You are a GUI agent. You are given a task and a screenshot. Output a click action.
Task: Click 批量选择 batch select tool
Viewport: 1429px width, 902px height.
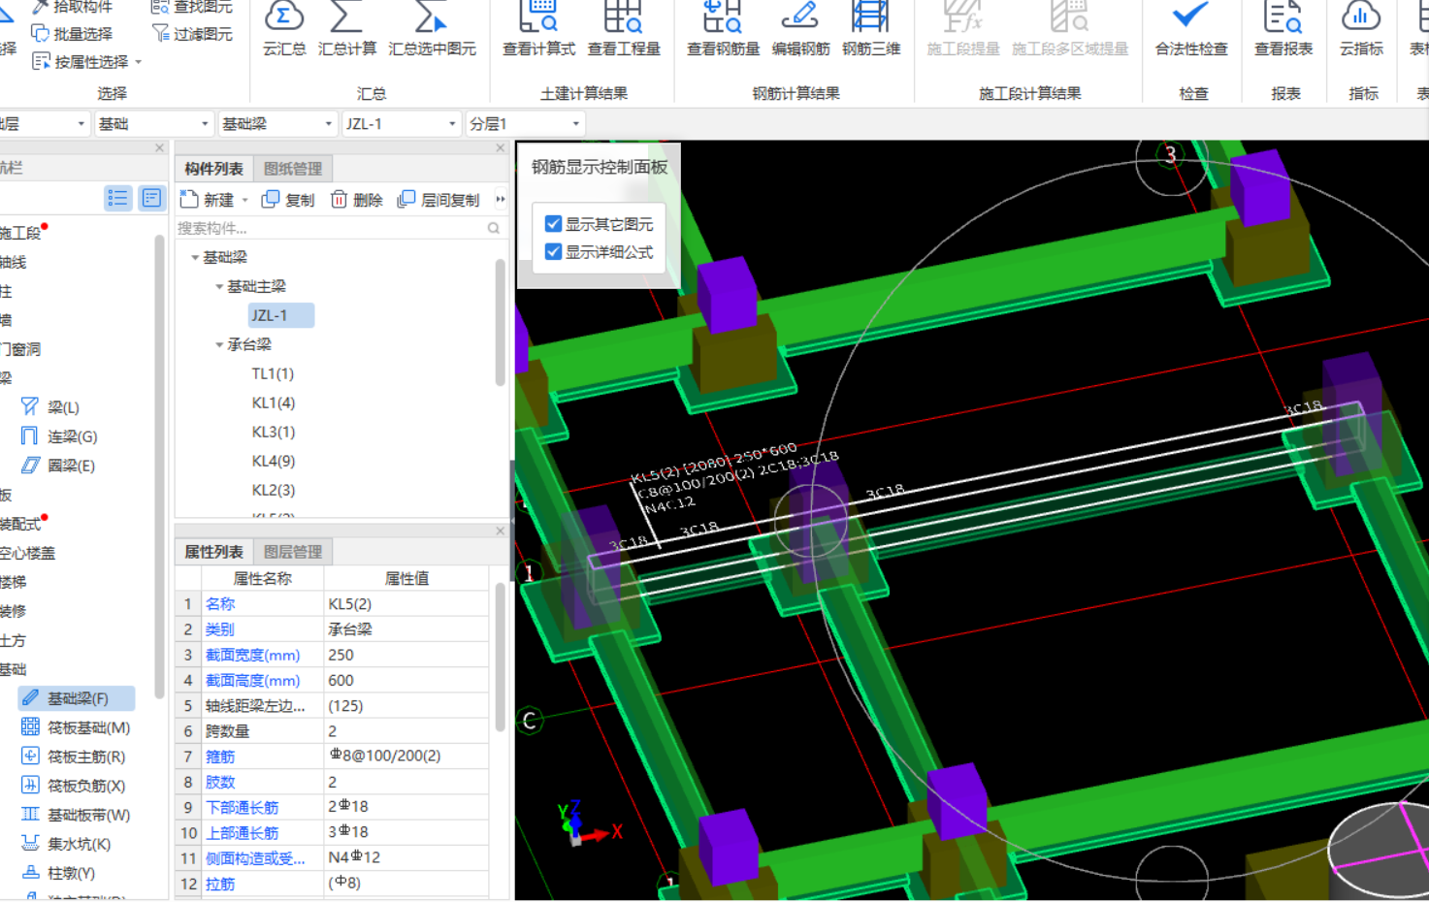72,34
